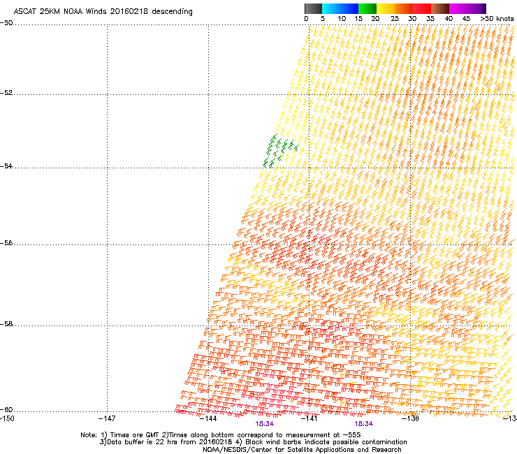
Task: Click the red 30-35 knots legend segment
Action: coord(422,8)
